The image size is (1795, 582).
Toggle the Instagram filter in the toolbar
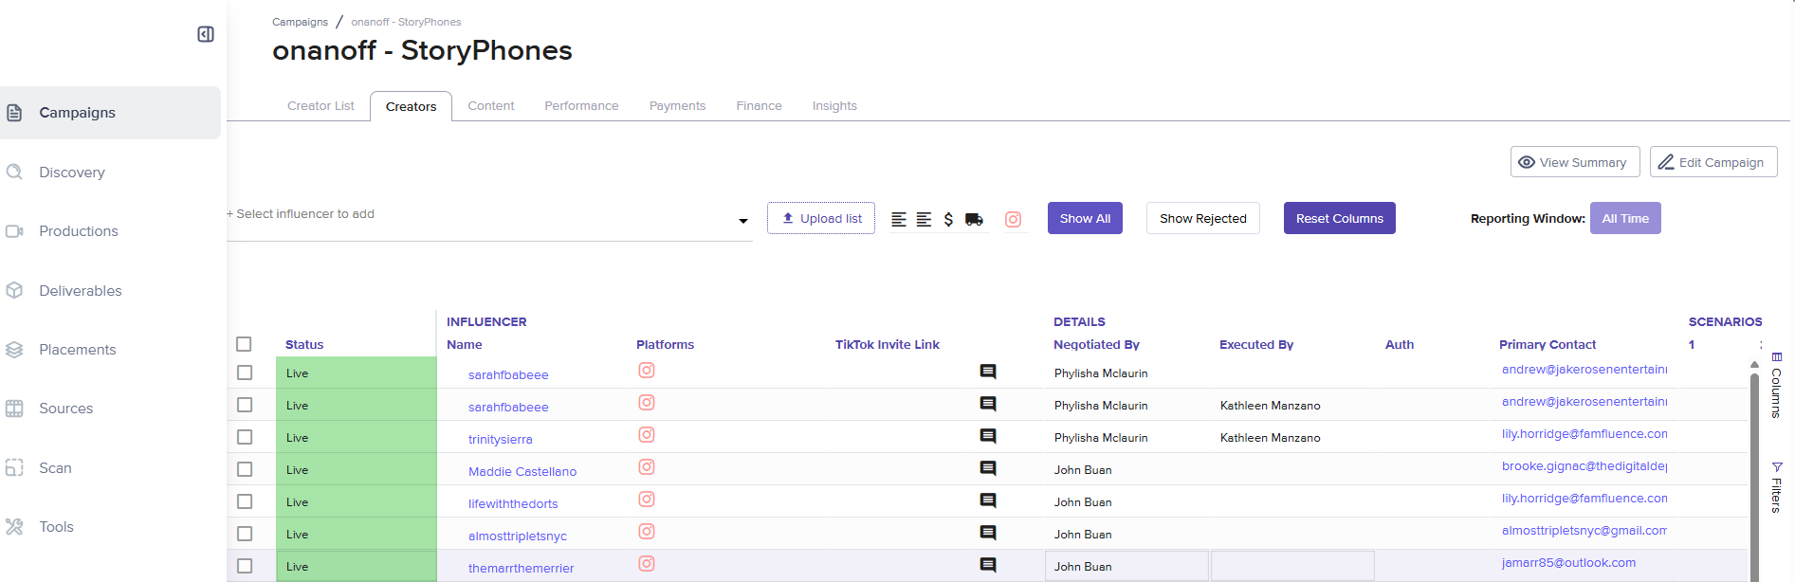point(1014,219)
